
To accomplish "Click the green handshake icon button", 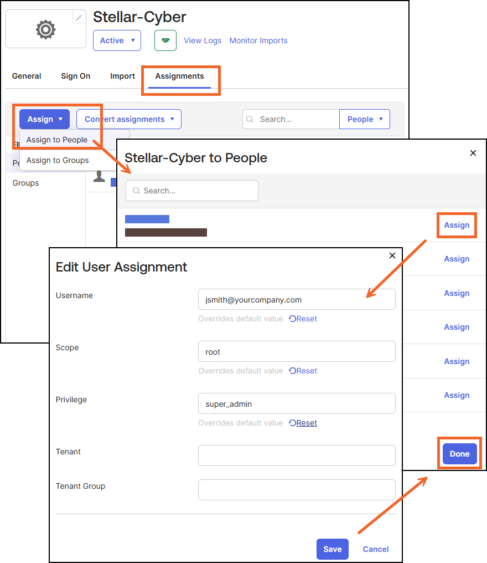I will click(165, 40).
